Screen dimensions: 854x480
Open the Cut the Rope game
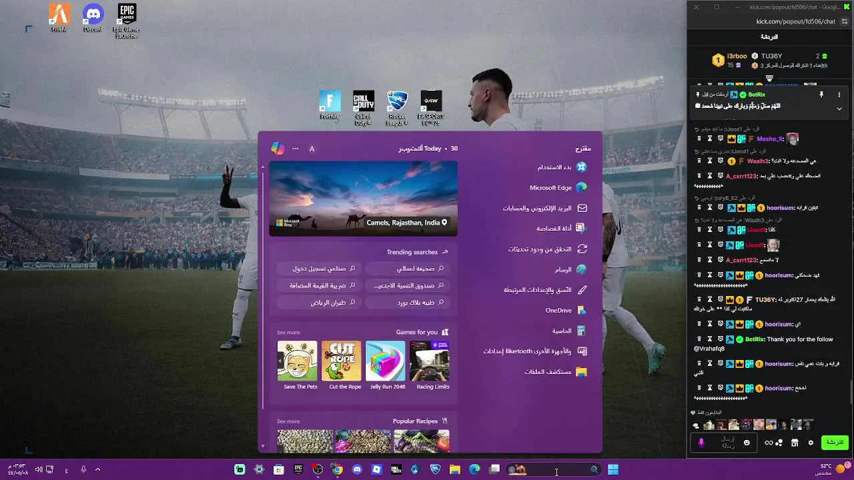pyautogui.click(x=342, y=365)
